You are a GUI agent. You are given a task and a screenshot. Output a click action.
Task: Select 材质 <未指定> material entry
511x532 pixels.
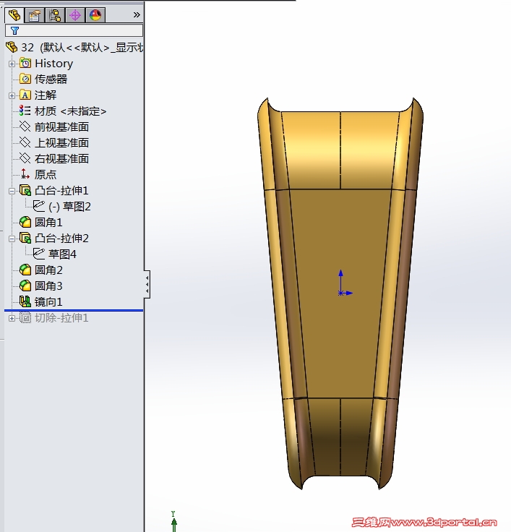click(x=71, y=111)
